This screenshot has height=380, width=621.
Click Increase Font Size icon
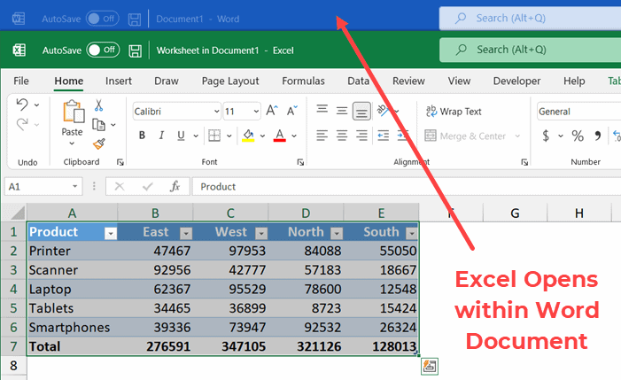pyautogui.click(x=270, y=112)
